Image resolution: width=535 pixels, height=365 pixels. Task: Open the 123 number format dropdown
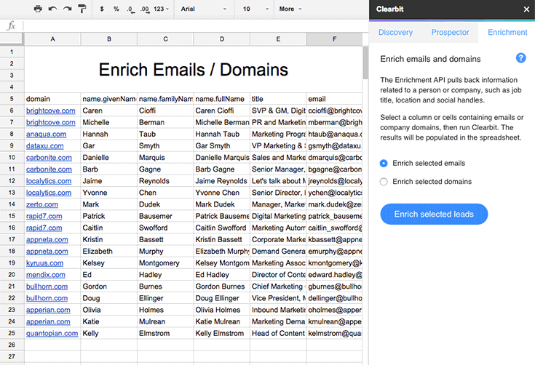[161, 9]
